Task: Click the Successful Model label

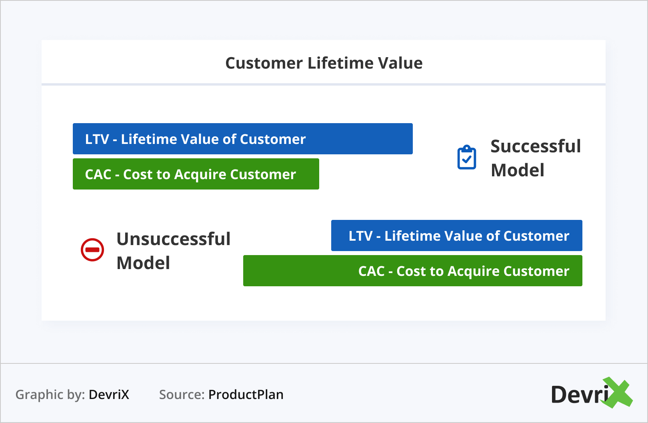Action: (x=535, y=158)
